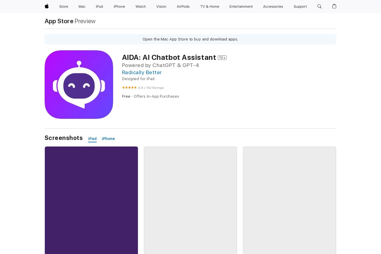Click 'Powered by ChatGPT & GPT-4' subtitle
The height and width of the screenshot is (254, 381).
point(160,65)
